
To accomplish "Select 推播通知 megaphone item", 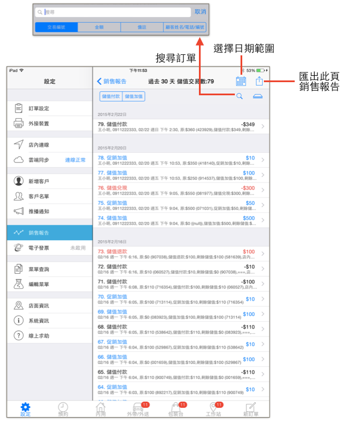I will (50, 211).
